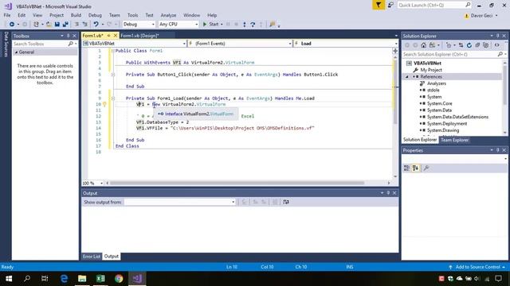Image resolution: width=510 pixels, height=286 pixels.
Task: Click Solution Explorer Refresh icon
Action: point(469,45)
